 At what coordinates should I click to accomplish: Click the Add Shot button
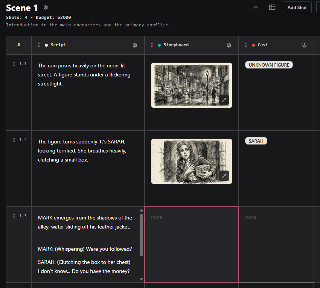[x=297, y=8]
